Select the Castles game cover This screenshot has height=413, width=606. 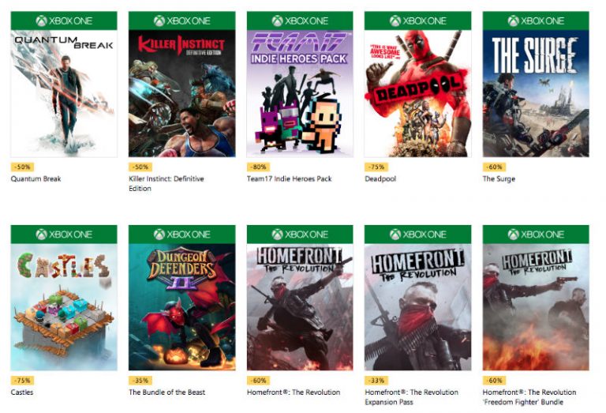coord(63,306)
